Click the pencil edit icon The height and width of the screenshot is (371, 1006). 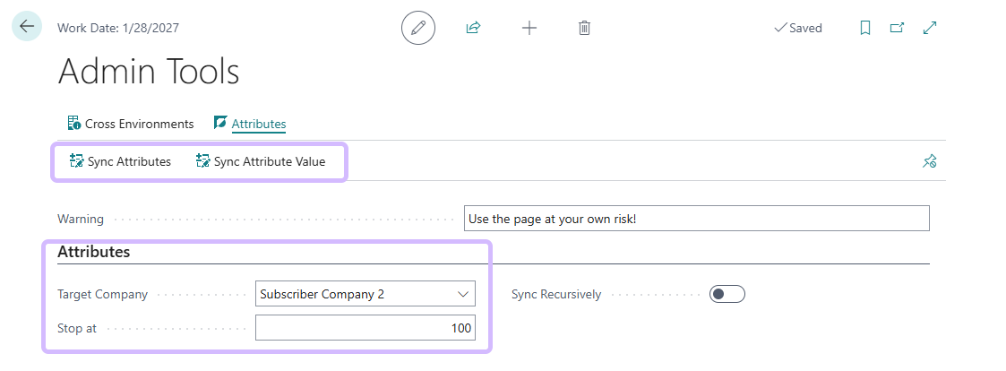click(x=417, y=28)
